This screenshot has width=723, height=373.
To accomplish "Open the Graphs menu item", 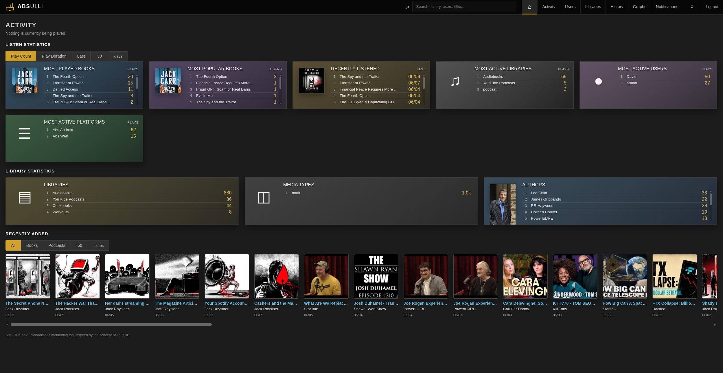I will coord(639,7).
